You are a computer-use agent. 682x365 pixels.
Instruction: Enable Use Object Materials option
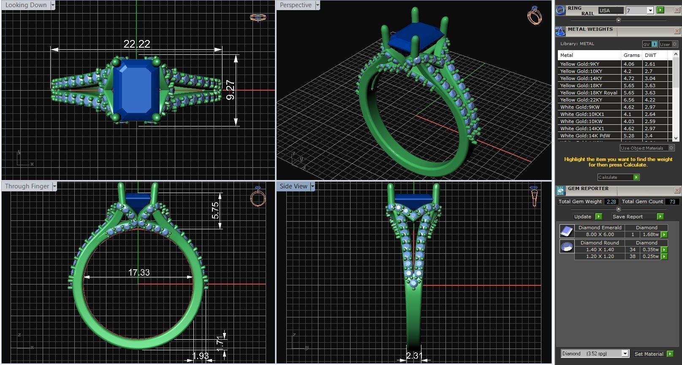point(647,148)
